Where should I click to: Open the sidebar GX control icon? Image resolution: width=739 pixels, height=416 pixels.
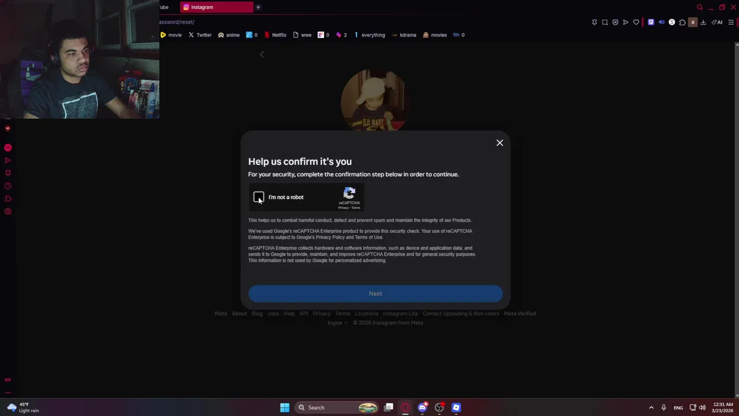click(x=8, y=380)
